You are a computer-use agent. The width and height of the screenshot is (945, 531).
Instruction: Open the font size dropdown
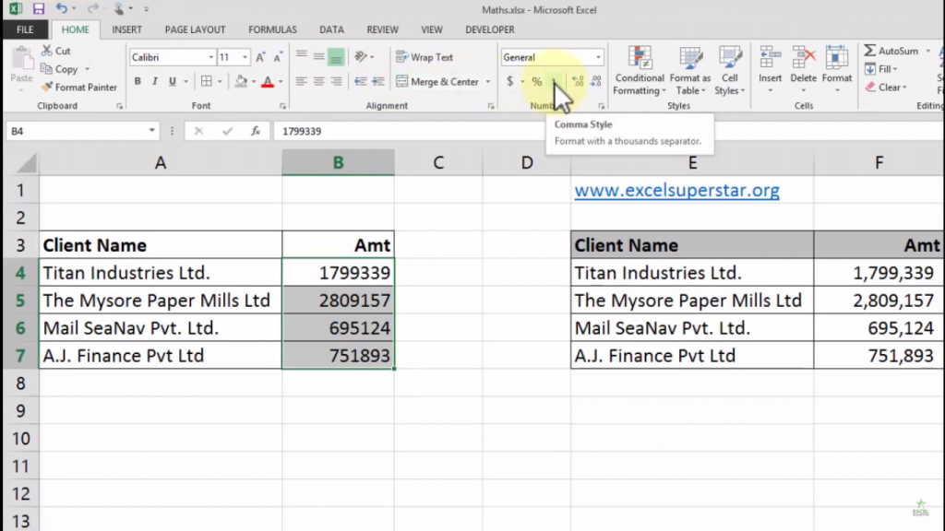click(245, 56)
